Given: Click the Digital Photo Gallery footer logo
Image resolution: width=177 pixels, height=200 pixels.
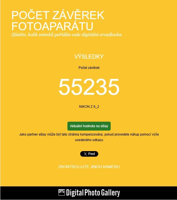Looking at the screenshot, I should tap(89, 193).
